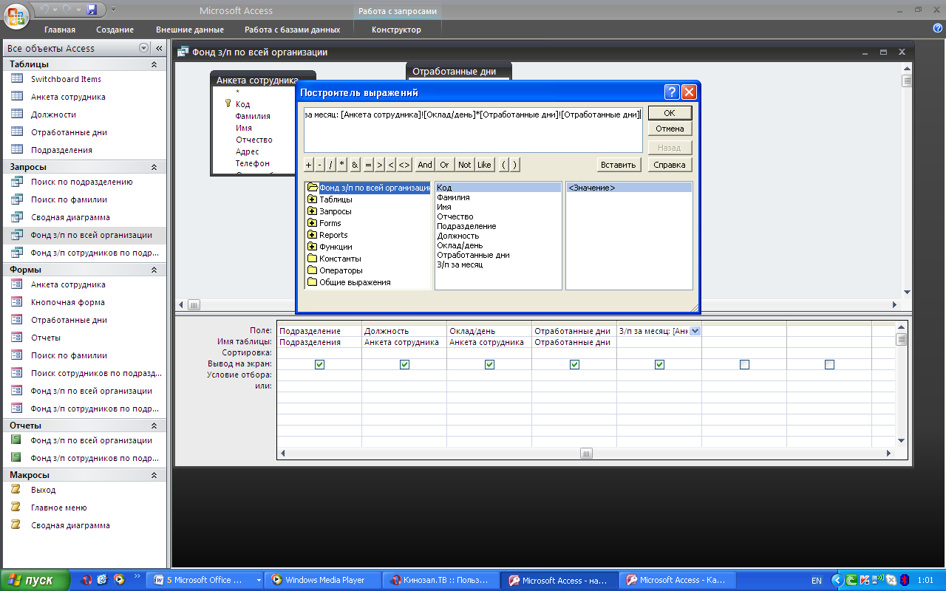
Task: Open form Кнопочная форма
Action: click(x=68, y=302)
